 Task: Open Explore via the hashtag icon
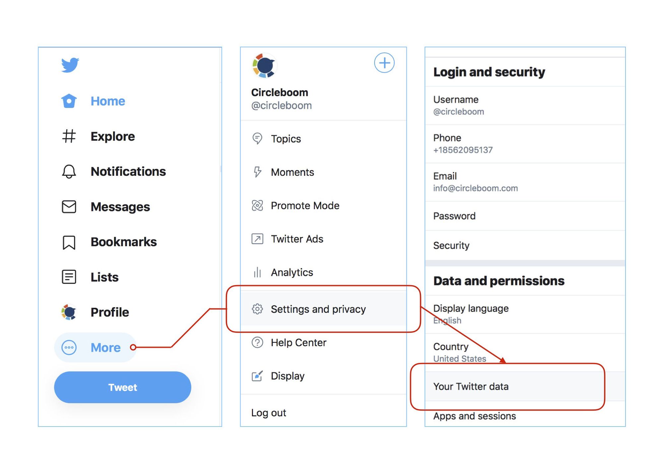(x=69, y=136)
